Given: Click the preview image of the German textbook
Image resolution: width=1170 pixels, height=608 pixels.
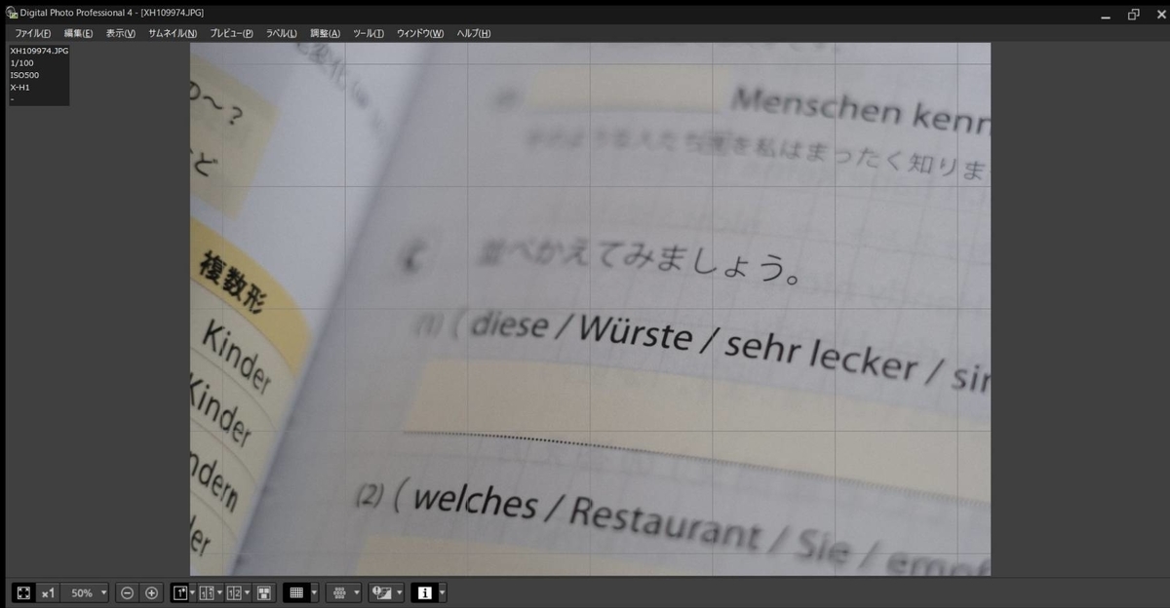Looking at the screenshot, I should click(x=590, y=309).
